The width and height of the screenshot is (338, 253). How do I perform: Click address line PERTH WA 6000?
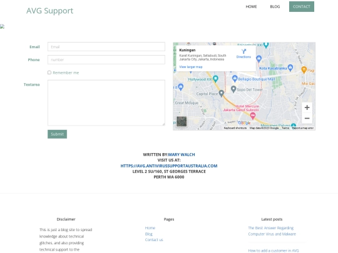point(169,177)
